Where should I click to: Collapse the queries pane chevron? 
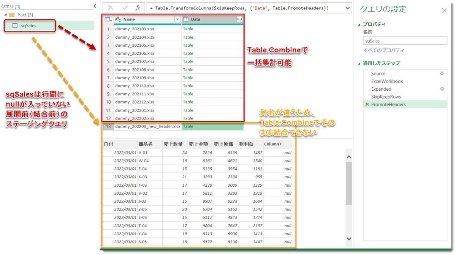pyautogui.click(x=95, y=6)
